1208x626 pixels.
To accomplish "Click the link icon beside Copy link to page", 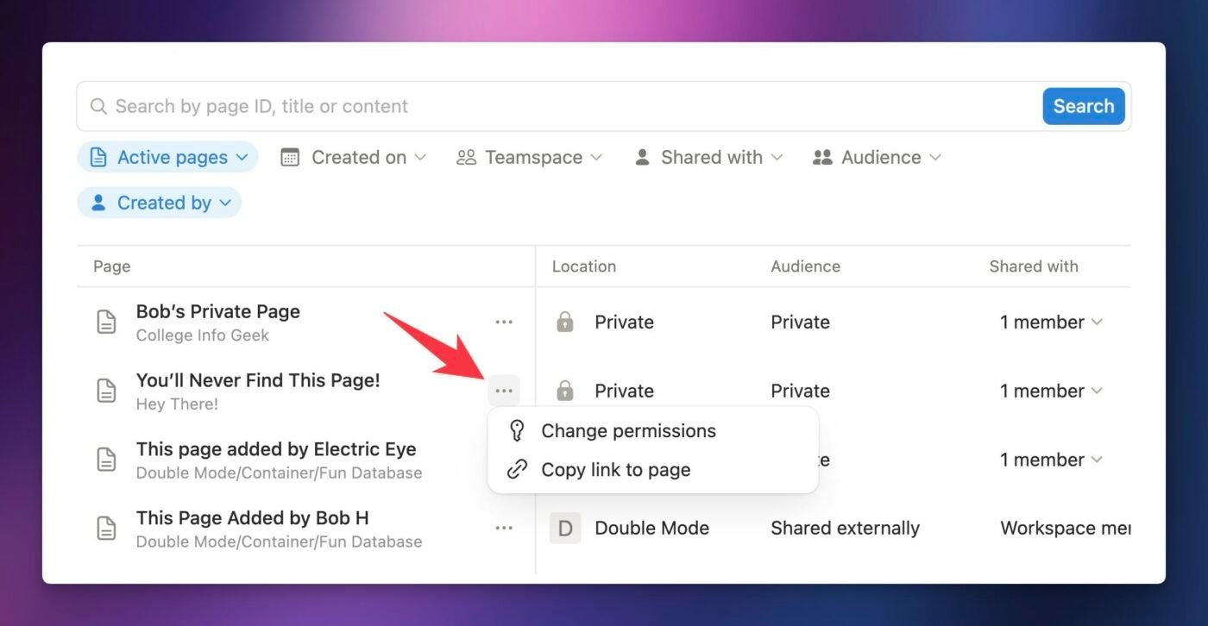I will pyautogui.click(x=516, y=469).
